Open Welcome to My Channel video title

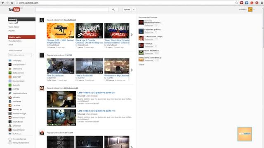[116, 76]
